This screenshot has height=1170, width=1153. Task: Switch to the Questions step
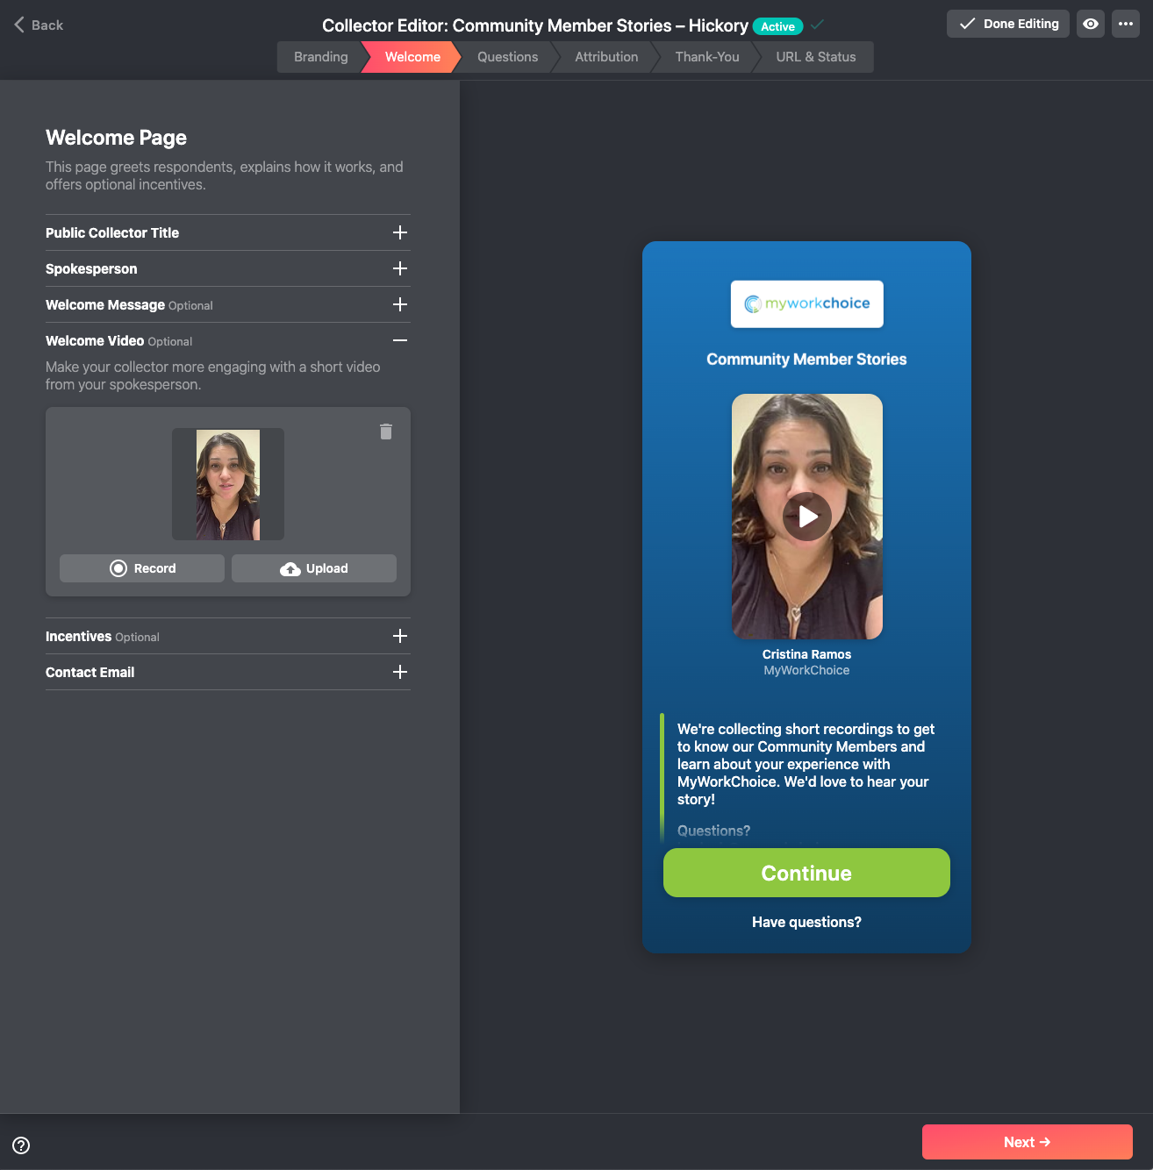coord(506,56)
